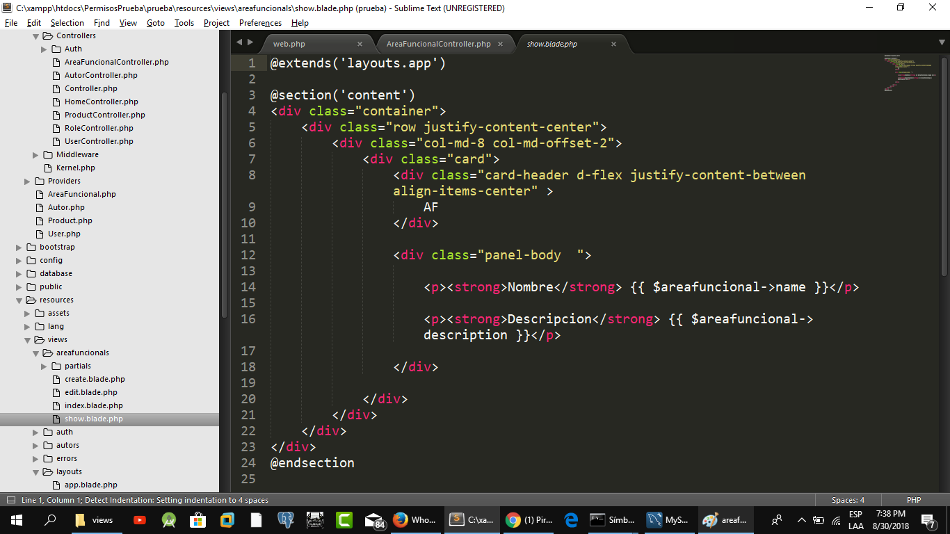The width and height of the screenshot is (950, 534).
Task: Click the editor vertical scrollbar
Action: pyautogui.click(x=944, y=165)
